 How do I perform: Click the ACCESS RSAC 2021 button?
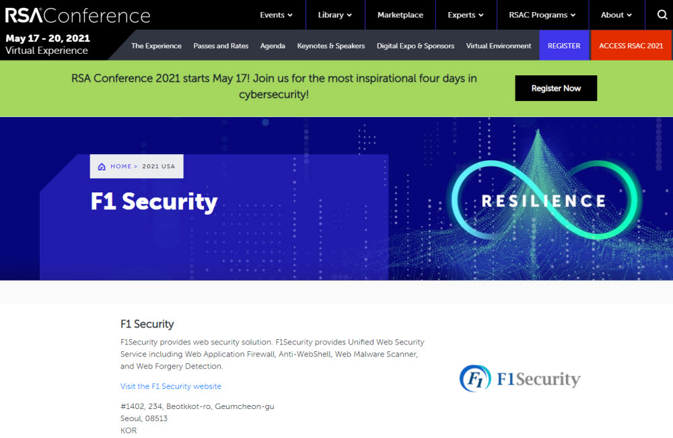coord(631,46)
